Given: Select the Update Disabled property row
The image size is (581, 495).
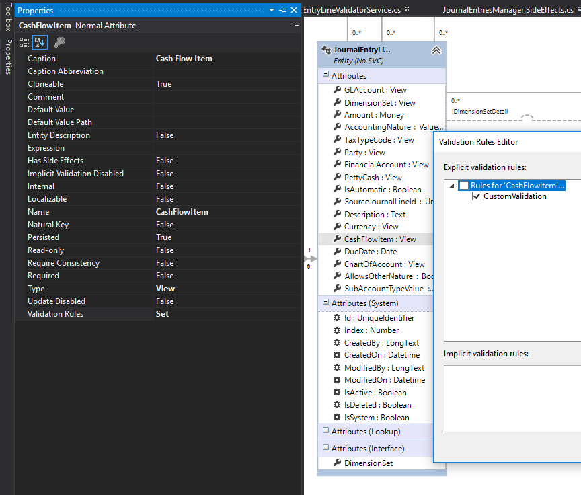Looking at the screenshot, I should [x=163, y=301].
